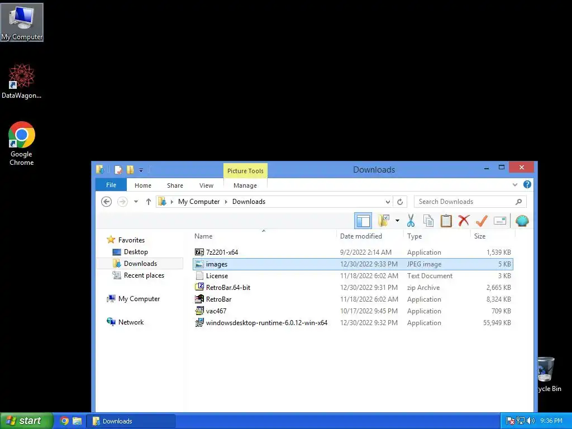Image resolution: width=572 pixels, height=429 pixels.
Task: Click the orange checkmark Properties icon
Action: click(482, 221)
